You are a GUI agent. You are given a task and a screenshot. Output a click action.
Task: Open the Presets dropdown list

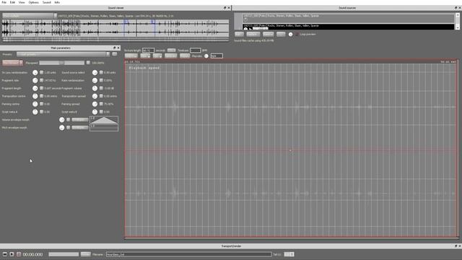[x=63, y=54]
